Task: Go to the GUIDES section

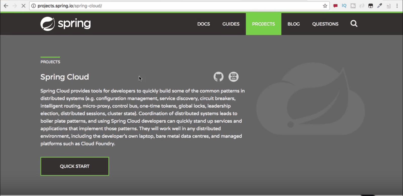Action: (x=231, y=24)
